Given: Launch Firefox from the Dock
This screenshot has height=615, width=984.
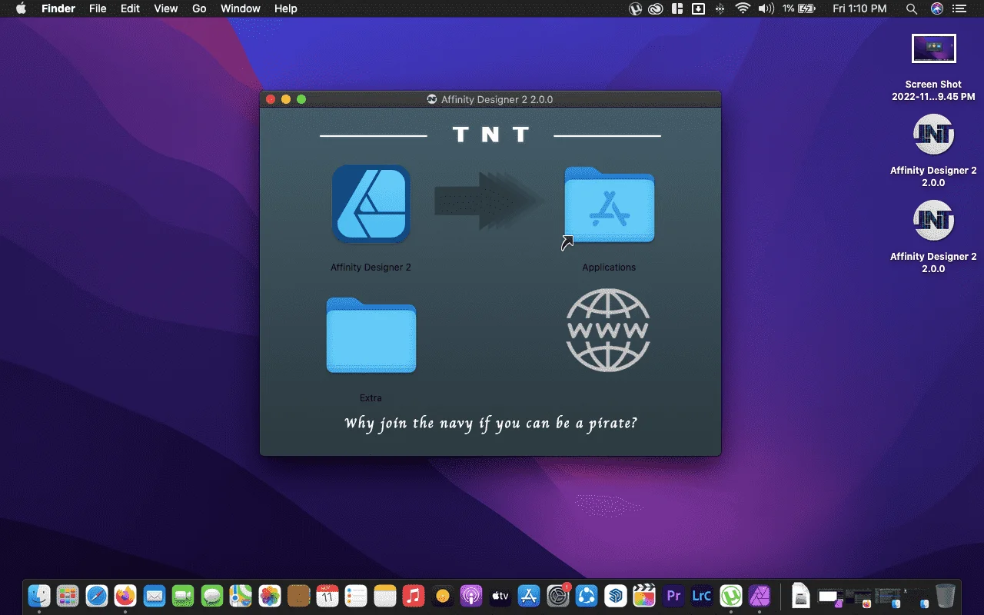Looking at the screenshot, I should [125, 595].
